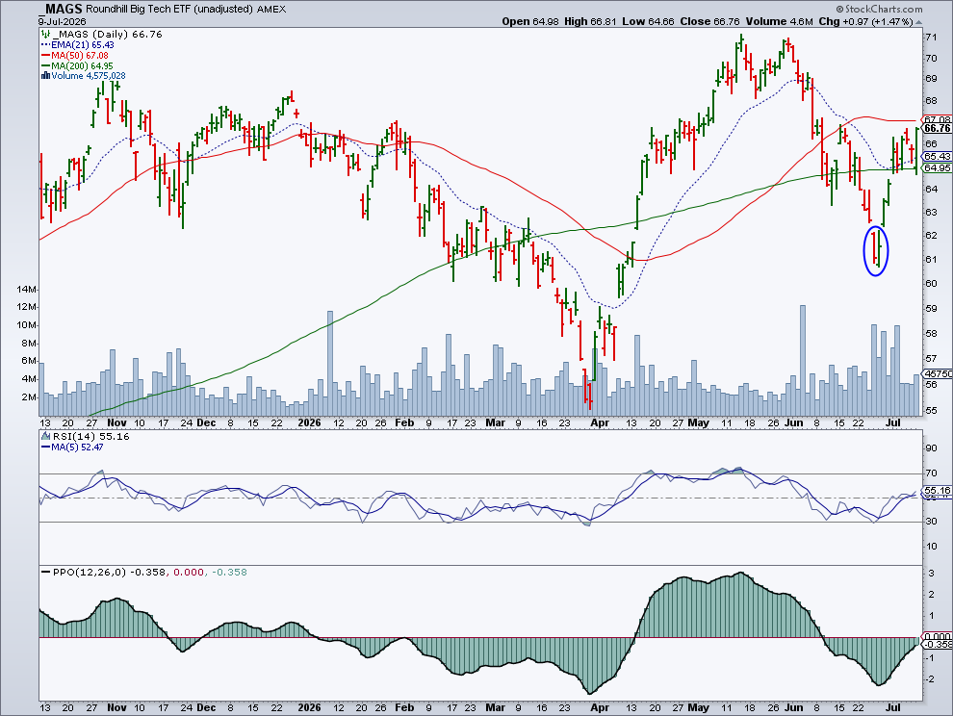Viewport: 953px width, 716px height.
Task: Click the Chg +0.97 (+1.47%) header value
Action: click(x=865, y=21)
